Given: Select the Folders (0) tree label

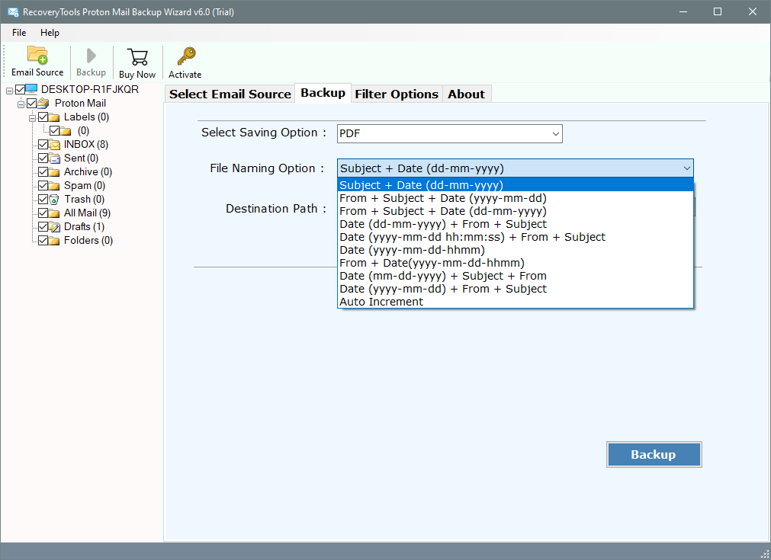Looking at the screenshot, I should pos(88,241).
